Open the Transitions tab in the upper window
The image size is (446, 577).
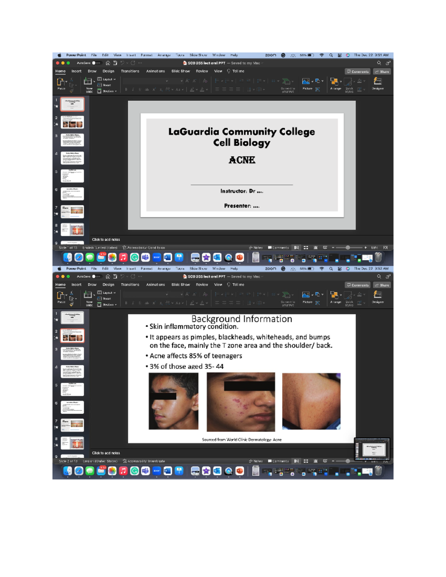[130, 71]
